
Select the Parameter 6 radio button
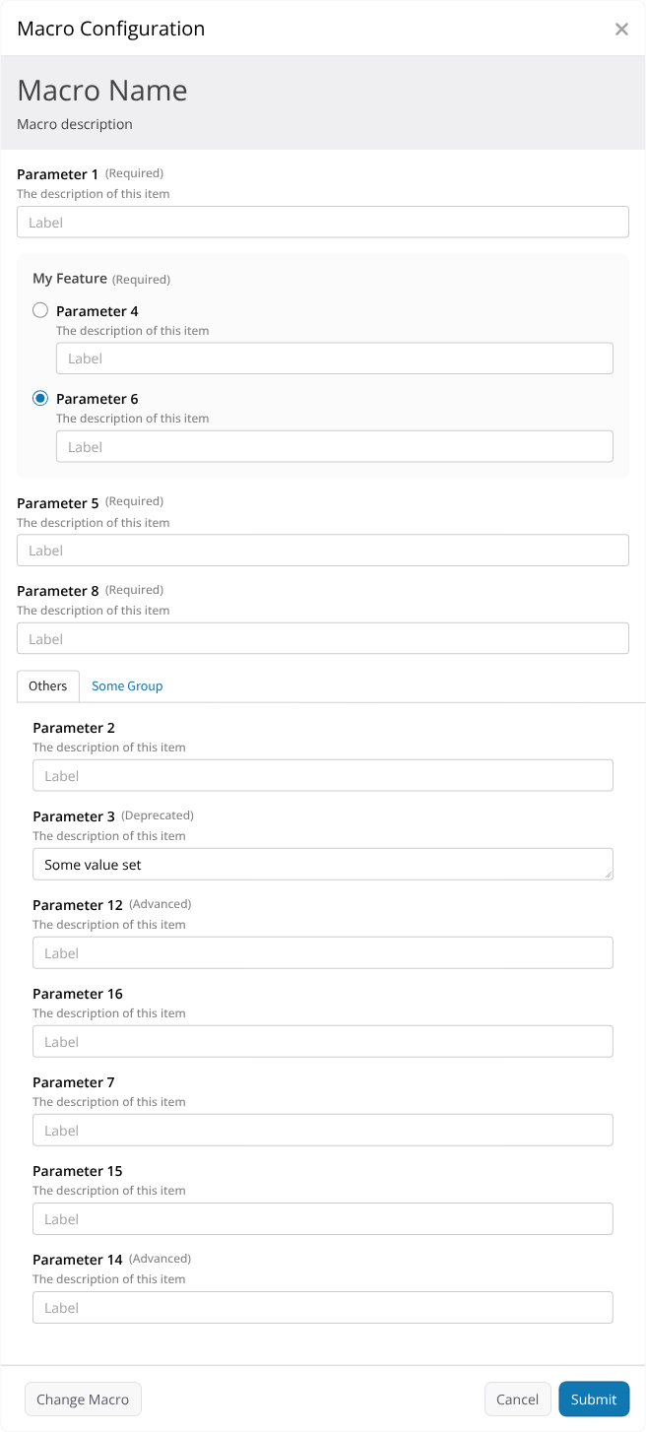point(40,398)
